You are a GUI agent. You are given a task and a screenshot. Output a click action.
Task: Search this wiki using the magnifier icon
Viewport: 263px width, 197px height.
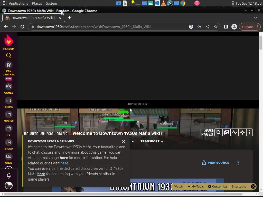218,133
